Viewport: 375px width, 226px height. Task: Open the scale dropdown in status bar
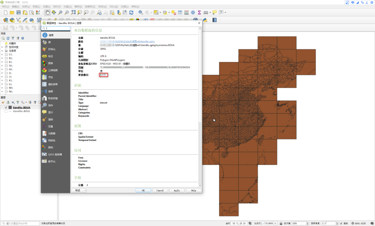[275, 223]
